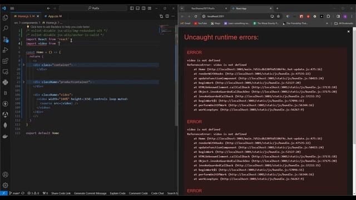Expand folded div productcontainer line

coord(23,82)
